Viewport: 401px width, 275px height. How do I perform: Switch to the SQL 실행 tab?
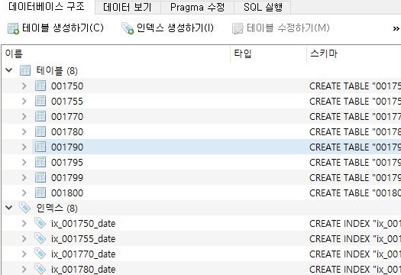click(263, 7)
